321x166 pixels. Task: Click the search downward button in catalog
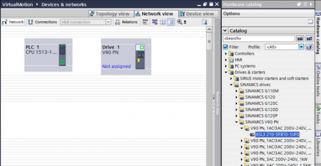(300, 38)
